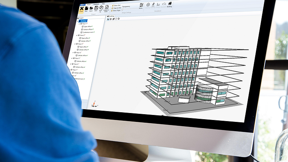Select Cellular office under Floor 5
This screenshot has width=288, height=162.
click(x=81, y=61)
